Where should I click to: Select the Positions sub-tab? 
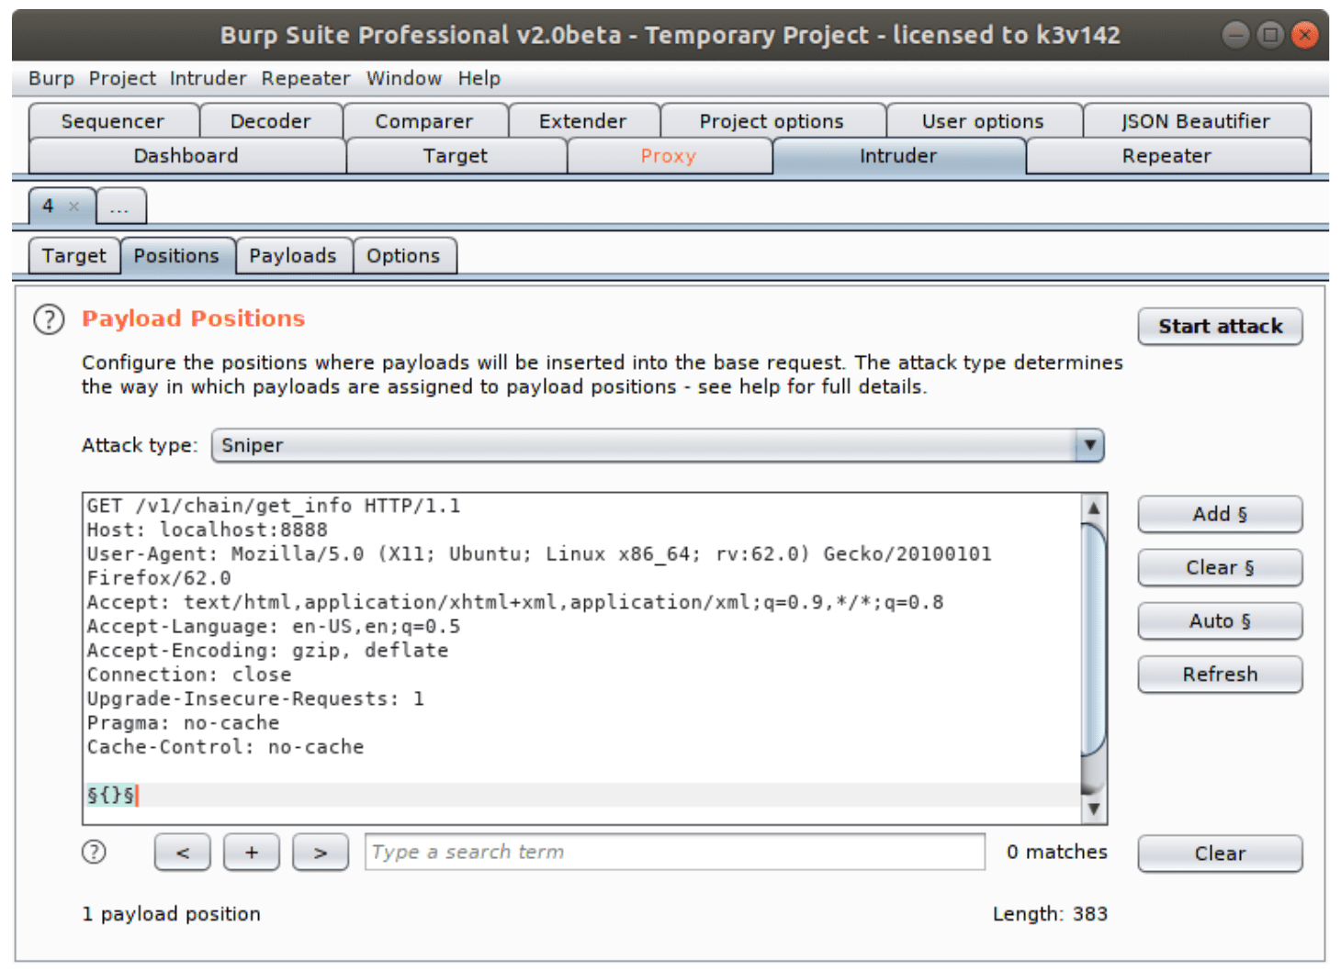[176, 256]
